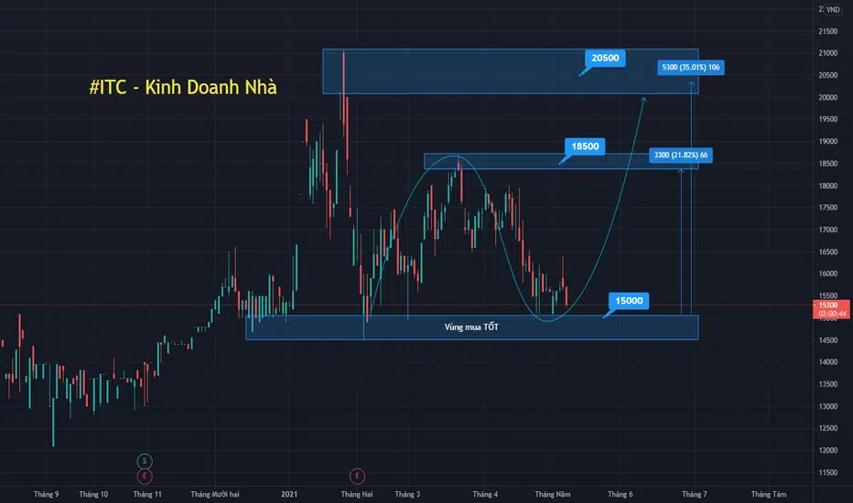Click 21000 on the price axis
Viewport: 853px width, 503px height.
click(828, 53)
